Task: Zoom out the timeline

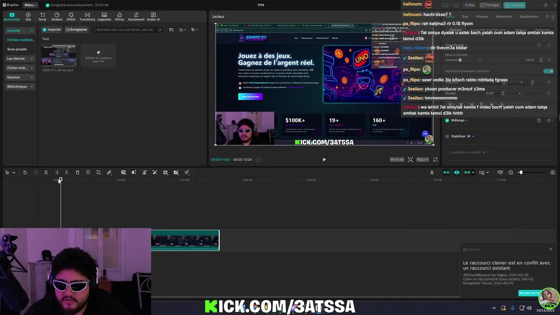Action: (511, 172)
